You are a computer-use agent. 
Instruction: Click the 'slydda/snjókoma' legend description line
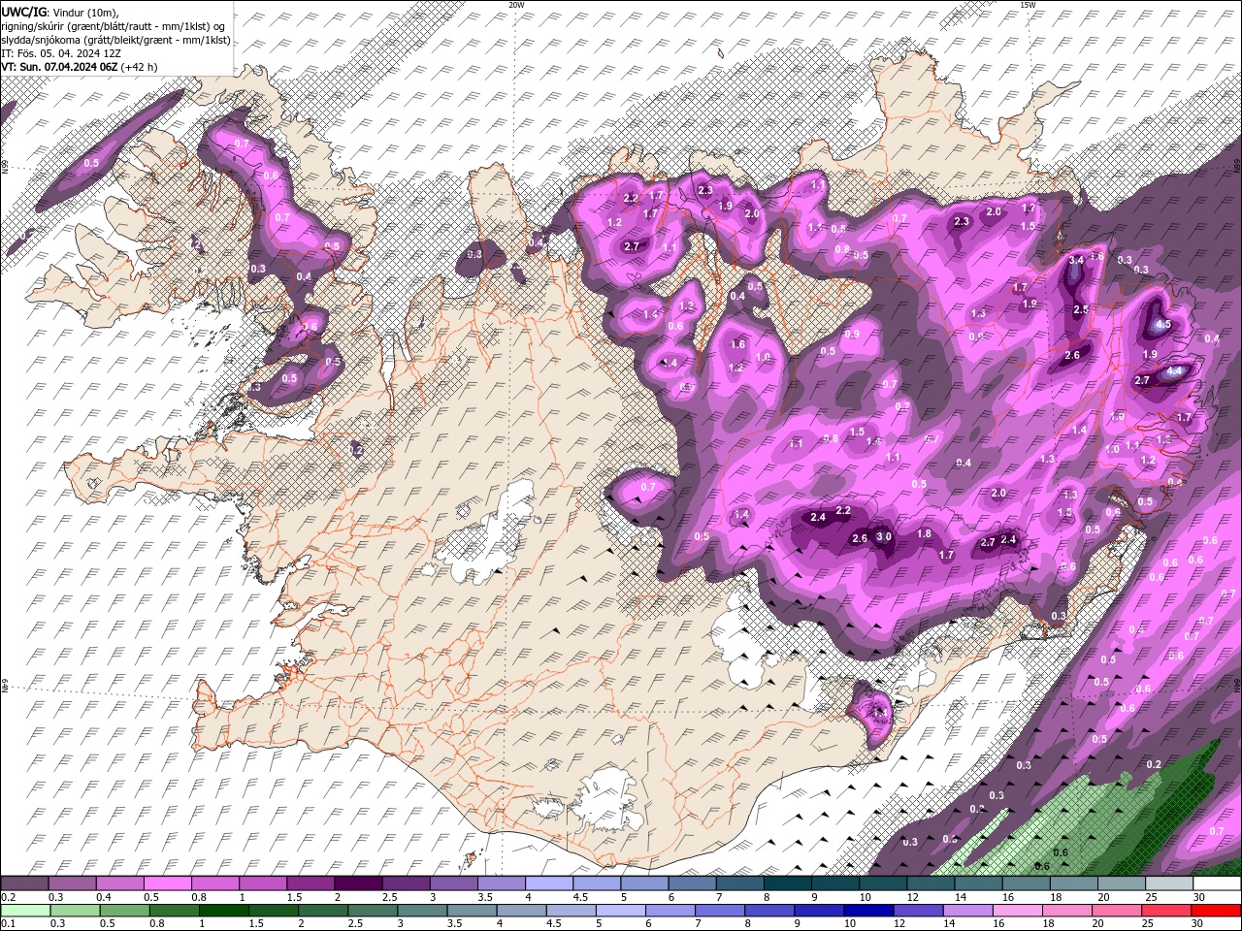click(x=116, y=40)
